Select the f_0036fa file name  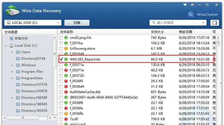tap(76, 108)
